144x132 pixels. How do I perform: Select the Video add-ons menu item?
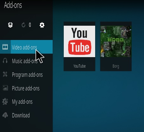click(x=26, y=47)
